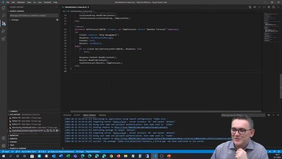The image size is (282, 159).
Task: Click the editor horizontal scrollbar
Action: click(x=166, y=111)
